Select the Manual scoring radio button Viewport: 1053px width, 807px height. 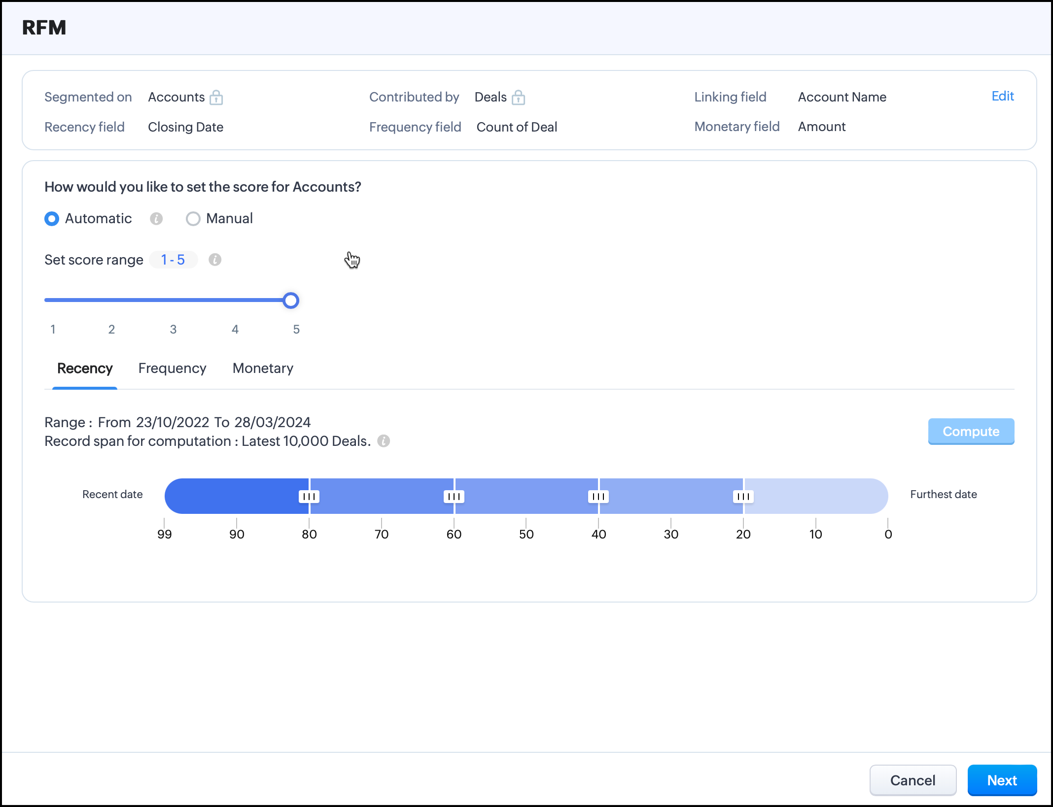[x=193, y=219]
